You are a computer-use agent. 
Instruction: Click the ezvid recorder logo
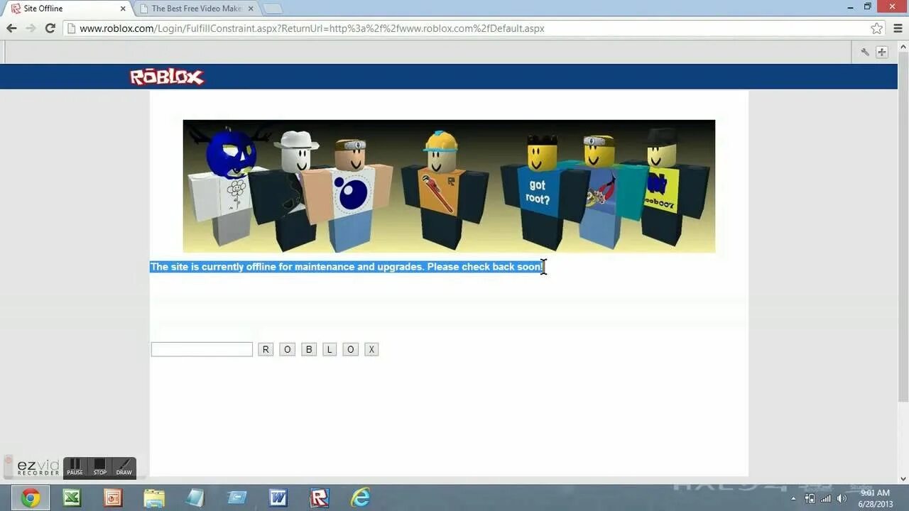point(38,468)
